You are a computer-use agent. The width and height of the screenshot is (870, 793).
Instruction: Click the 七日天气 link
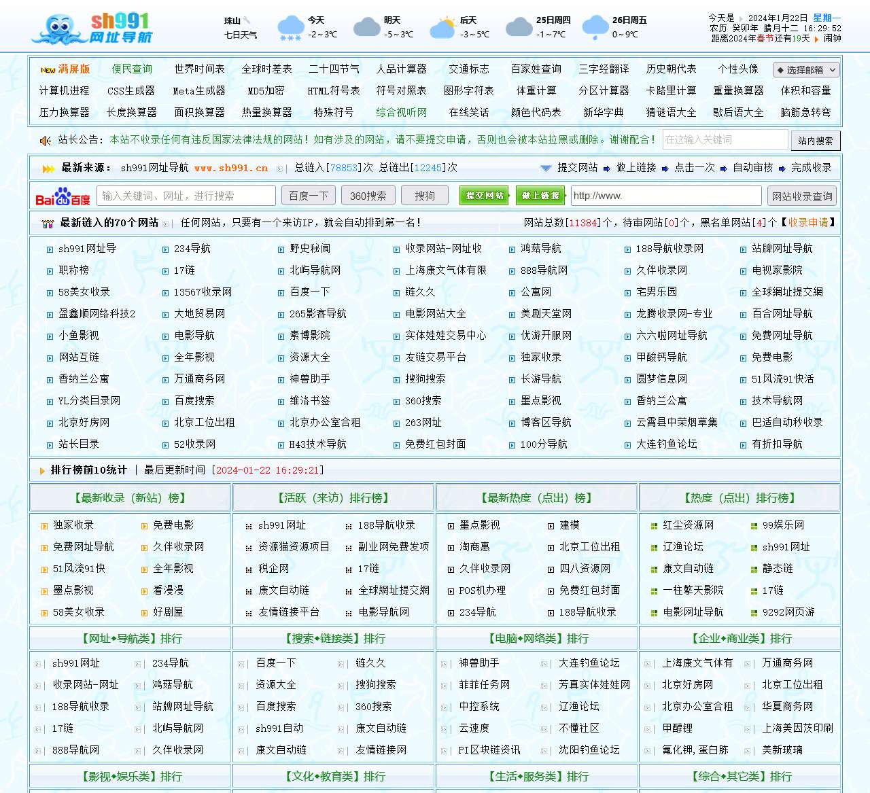241,35
